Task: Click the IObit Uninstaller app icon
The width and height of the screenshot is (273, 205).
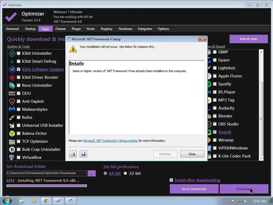Action: (12, 53)
